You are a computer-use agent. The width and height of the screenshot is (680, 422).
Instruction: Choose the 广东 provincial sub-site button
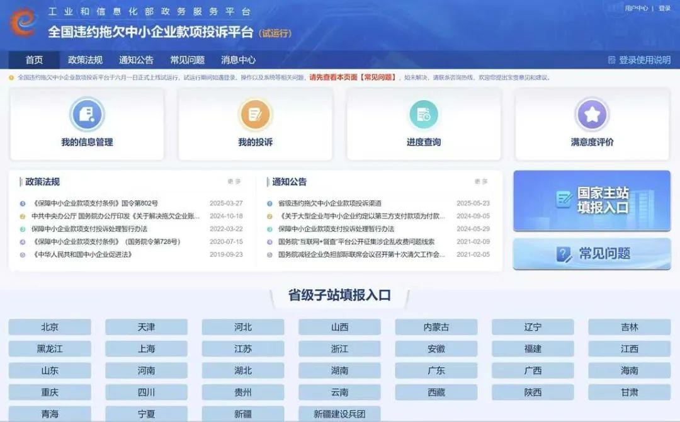[436, 370]
